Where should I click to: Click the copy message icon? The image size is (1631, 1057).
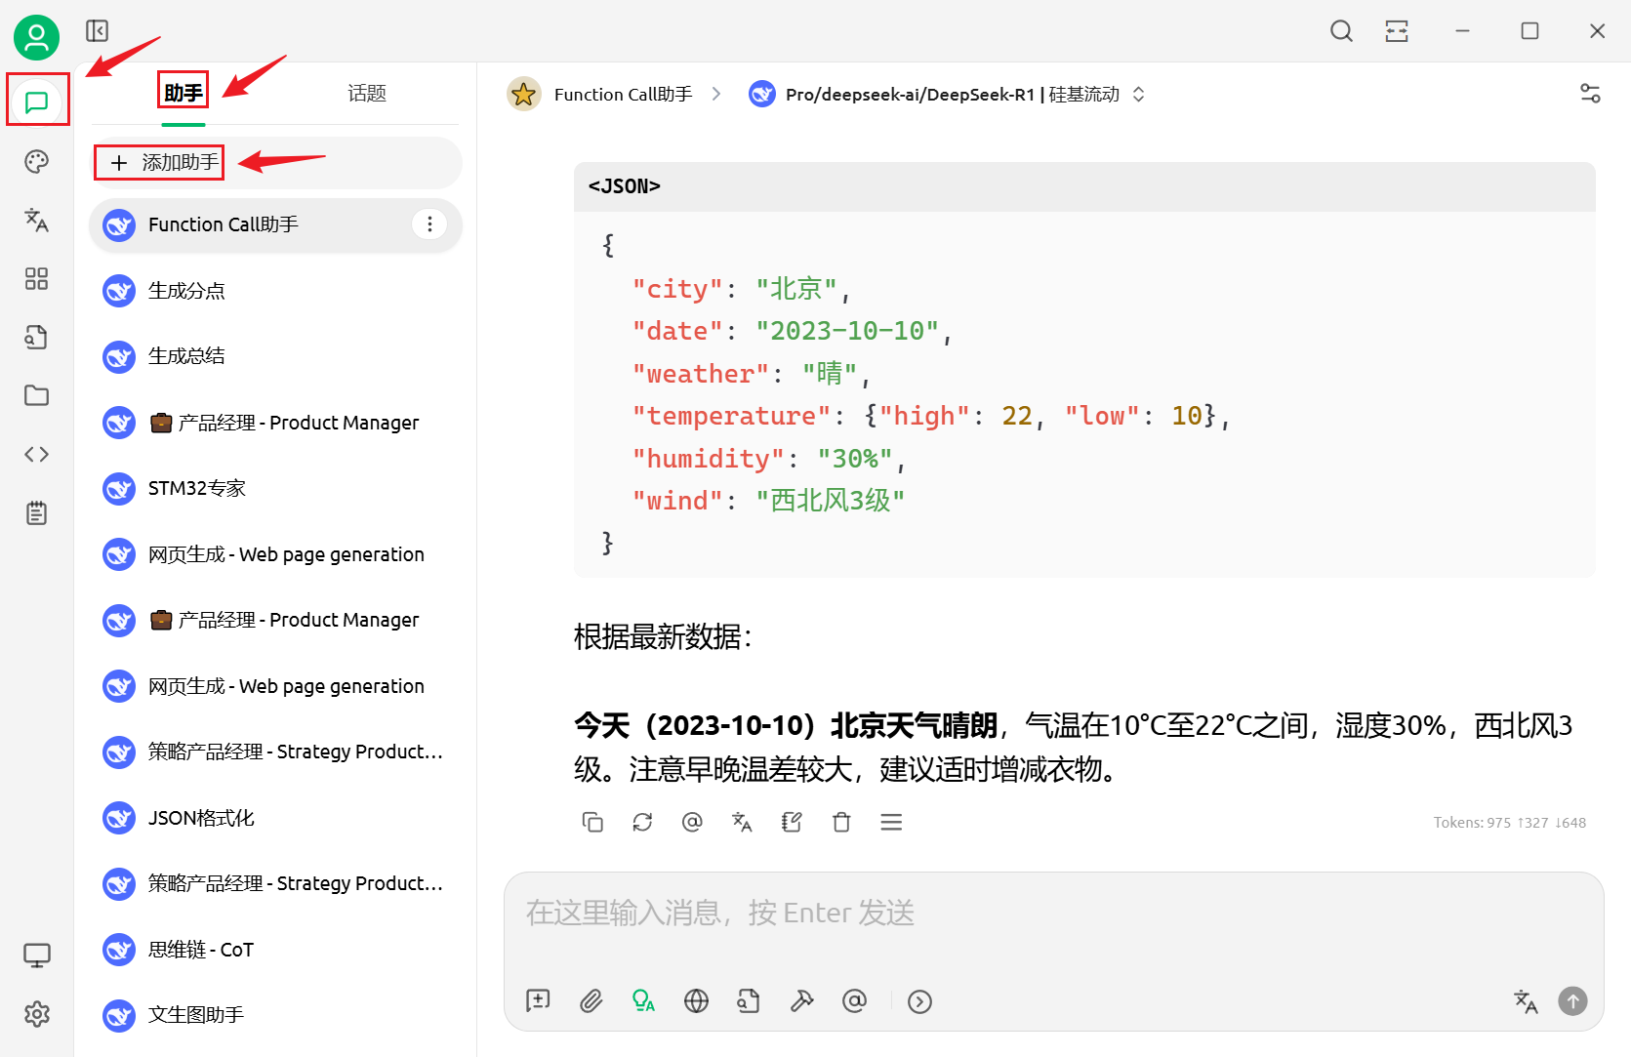[x=592, y=822]
